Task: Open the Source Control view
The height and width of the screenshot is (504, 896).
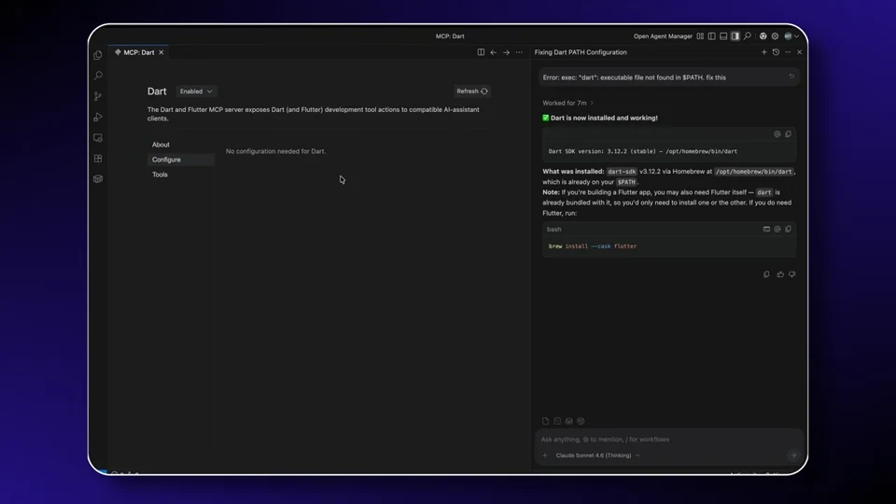Action: coord(98,96)
